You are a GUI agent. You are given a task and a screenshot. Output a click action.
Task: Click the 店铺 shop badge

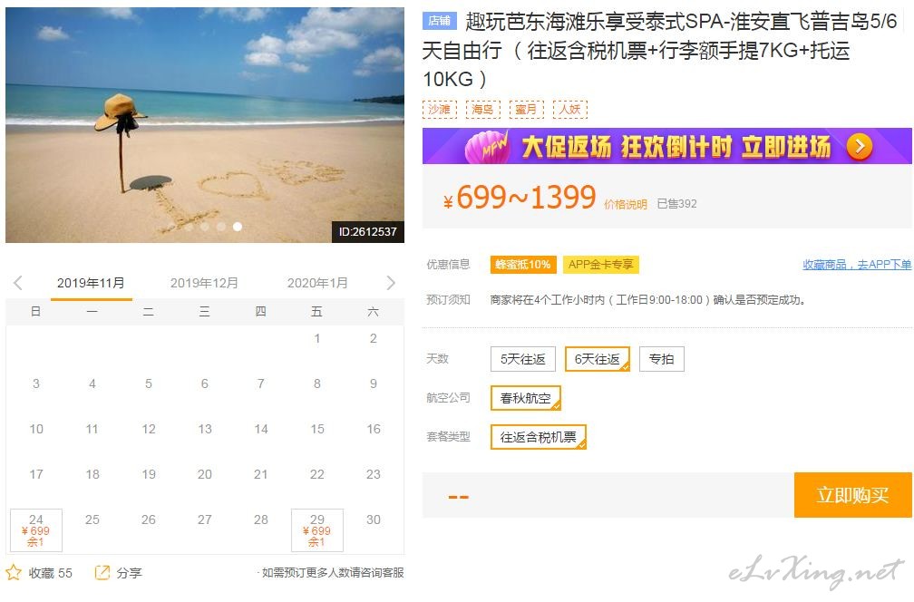[x=439, y=21]
